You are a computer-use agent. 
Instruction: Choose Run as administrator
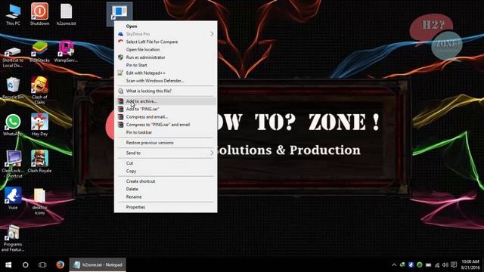coord(166,57)
